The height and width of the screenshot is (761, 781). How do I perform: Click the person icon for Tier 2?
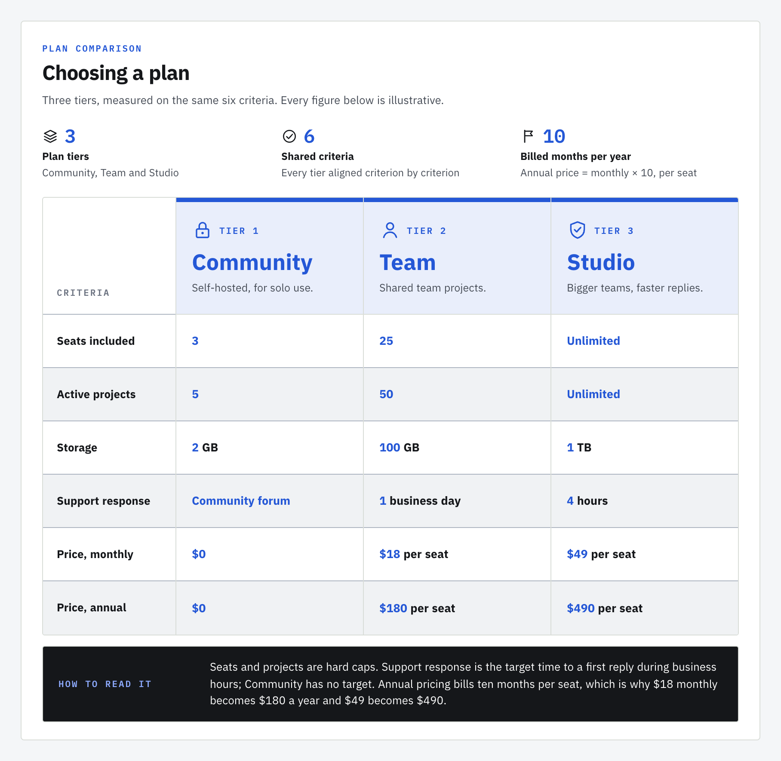[390, 230]
